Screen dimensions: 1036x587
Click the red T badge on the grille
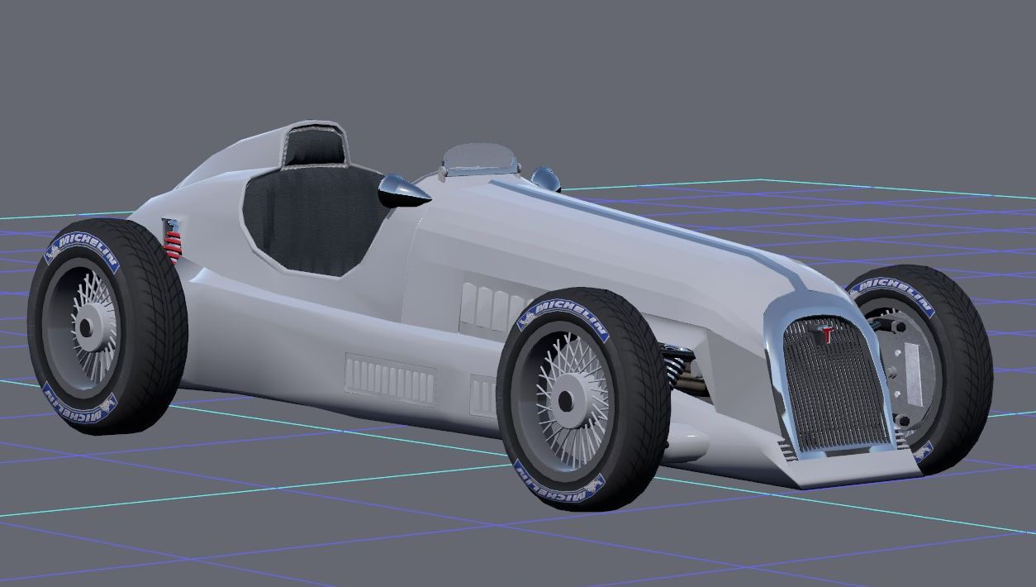tap(826, 335)
